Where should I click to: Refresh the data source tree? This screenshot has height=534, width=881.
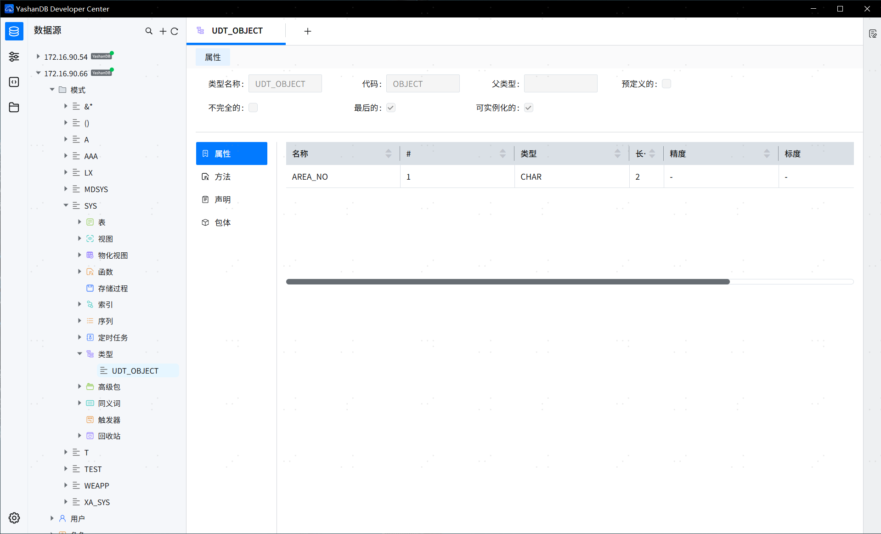pyautogui.click(x=175, y=31)
